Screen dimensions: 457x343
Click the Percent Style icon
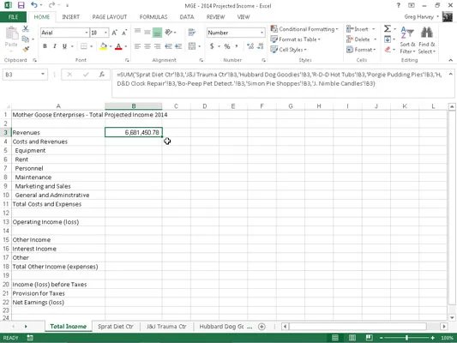(x=227, y=46)
